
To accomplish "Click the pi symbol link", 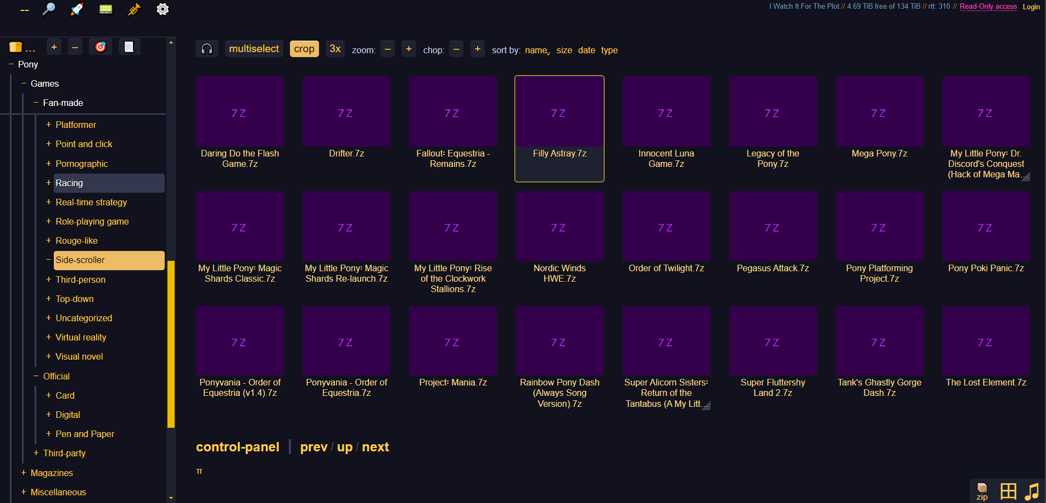I will 199,471.
